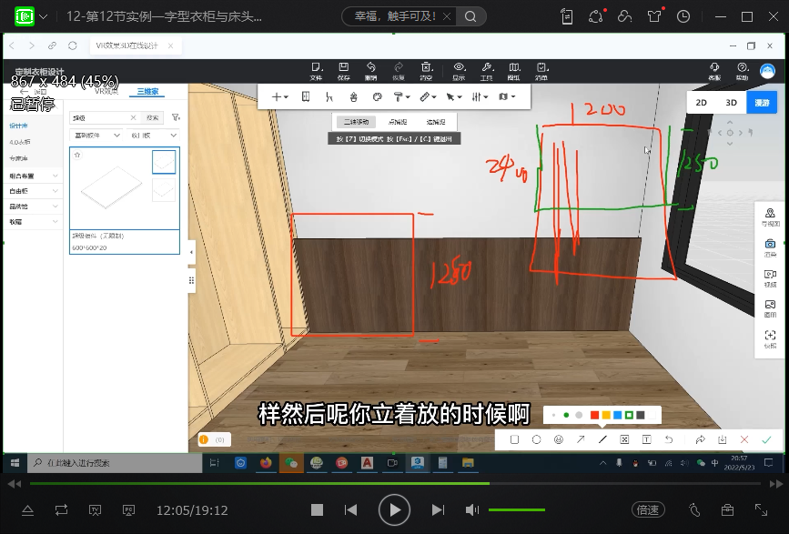The image size is (789, 534).
Task: Enable the 漫游 roaming view mode
Action: pos(761,103)
